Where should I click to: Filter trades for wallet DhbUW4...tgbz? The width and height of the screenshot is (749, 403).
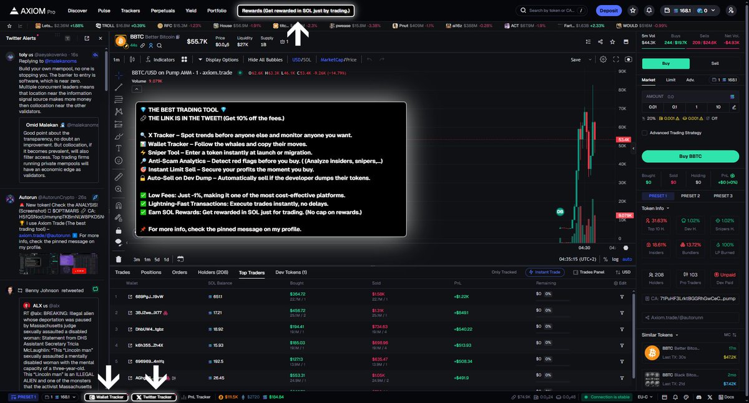(622, 329)
